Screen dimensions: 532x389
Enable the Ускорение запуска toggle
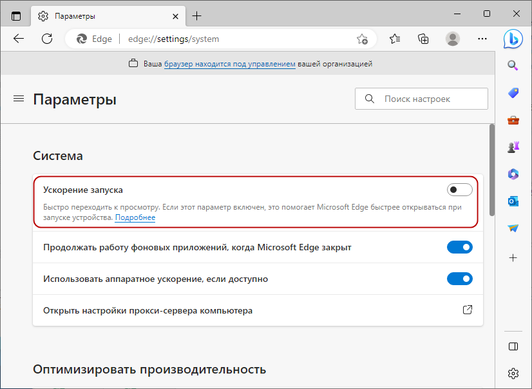pos(459,190)
